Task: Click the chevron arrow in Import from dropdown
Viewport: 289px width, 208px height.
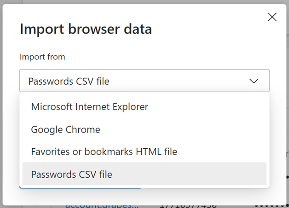Action: click(x=254, y=81)
